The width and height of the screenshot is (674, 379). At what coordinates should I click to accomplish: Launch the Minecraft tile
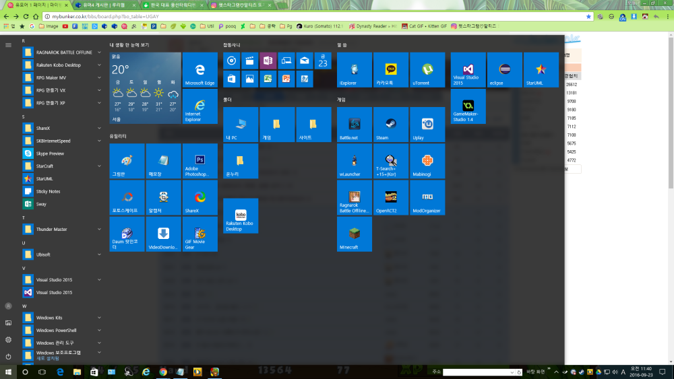tap(355, 234)
